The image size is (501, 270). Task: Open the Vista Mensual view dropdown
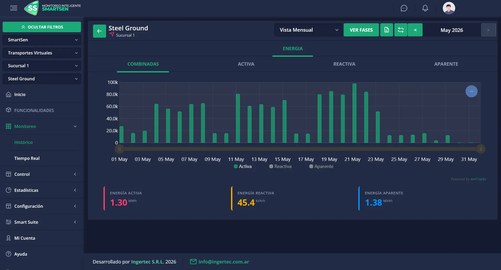(x=308, y=30)
